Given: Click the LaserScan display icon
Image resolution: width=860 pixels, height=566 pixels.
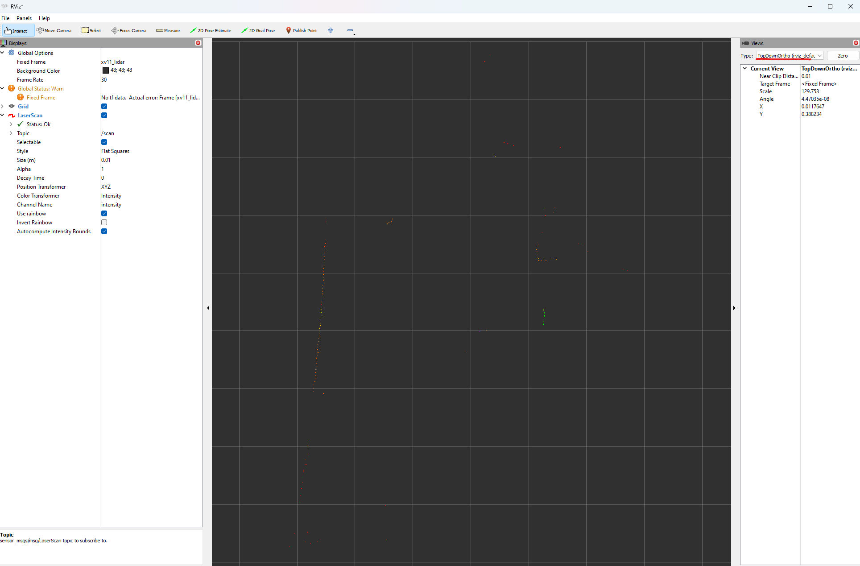Looking at the screenshot, I should coord(12,115).
